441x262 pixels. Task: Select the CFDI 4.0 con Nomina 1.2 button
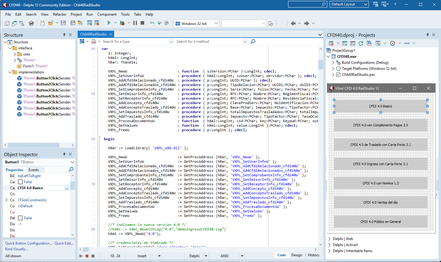pyautogui.click(x=380, y=183)
